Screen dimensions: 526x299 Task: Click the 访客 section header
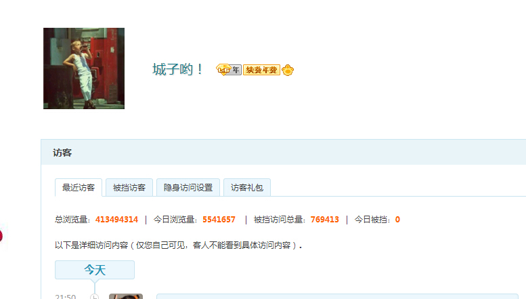pyautogui.click(x=62, y=153)
